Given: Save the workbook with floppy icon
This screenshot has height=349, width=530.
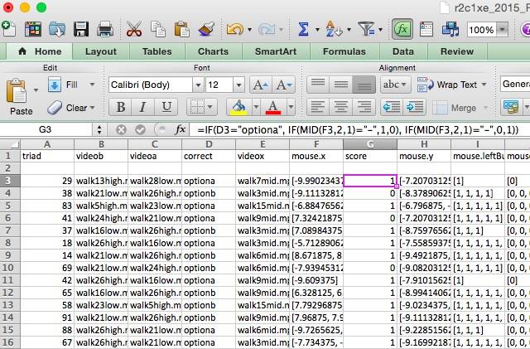Looking at the screenshot, I should [x=81, y=29].
